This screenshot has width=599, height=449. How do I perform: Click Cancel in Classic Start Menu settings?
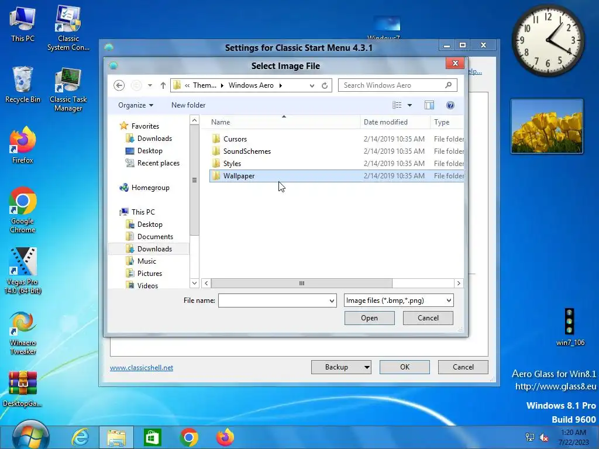pos(463,367)
